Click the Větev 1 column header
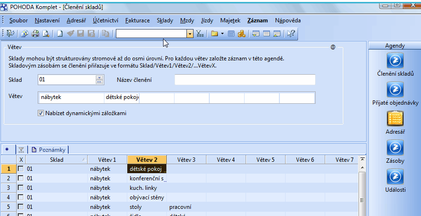421x216 pixels. pos(107,160)
